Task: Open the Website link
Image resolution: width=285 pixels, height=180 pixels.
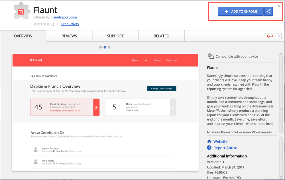Action: (x=220, y=141)
